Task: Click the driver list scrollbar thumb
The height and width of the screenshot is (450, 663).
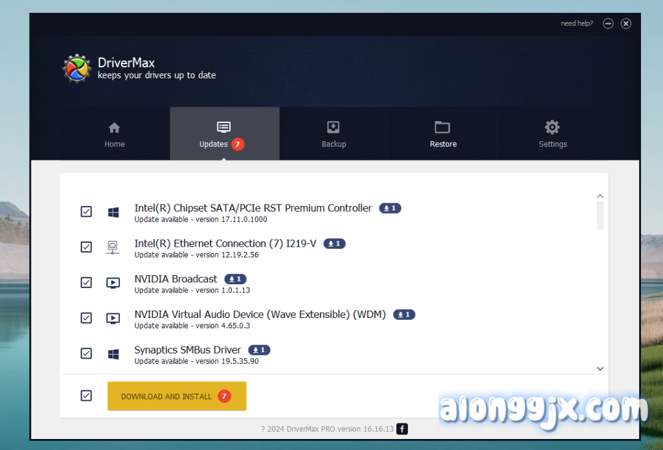Action: [600, 215]
